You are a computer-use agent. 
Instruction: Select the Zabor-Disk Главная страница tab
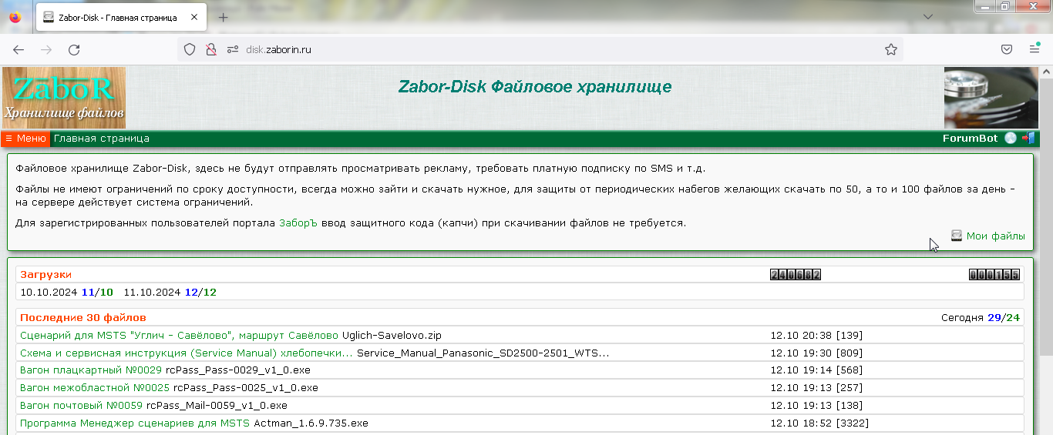(116, 17)
